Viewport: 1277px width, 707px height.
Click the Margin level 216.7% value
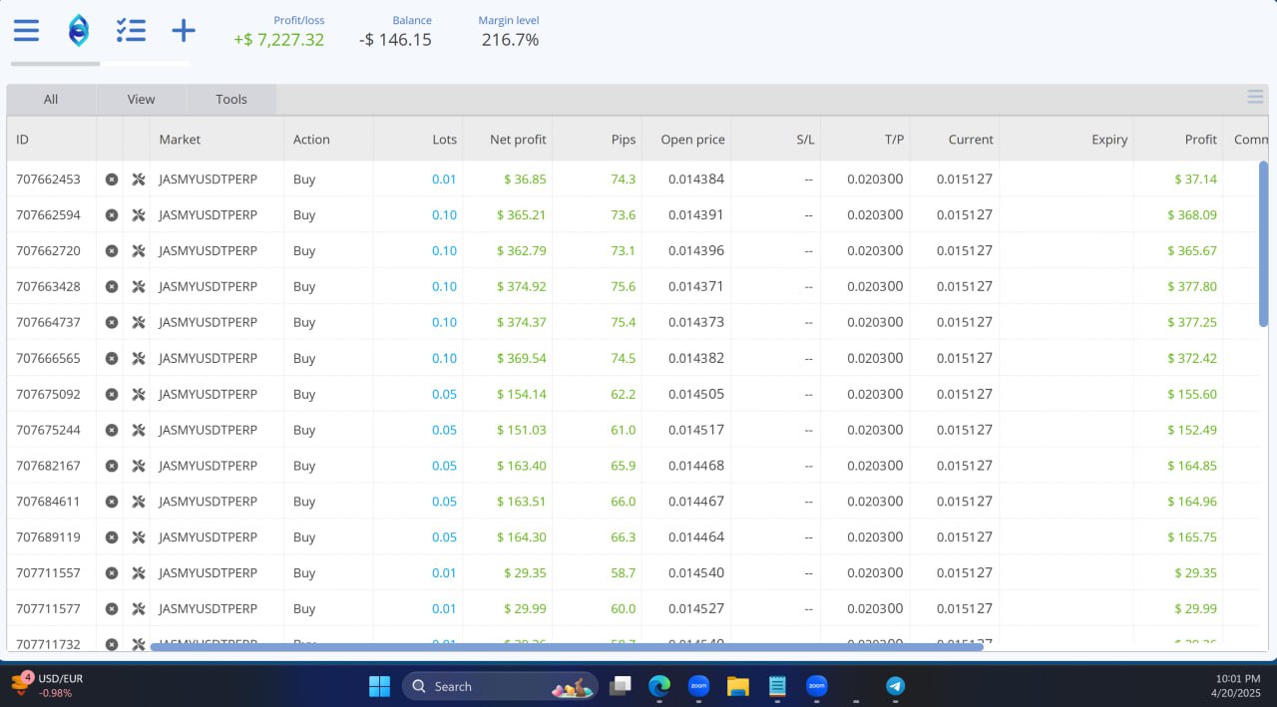pos(510,40)
